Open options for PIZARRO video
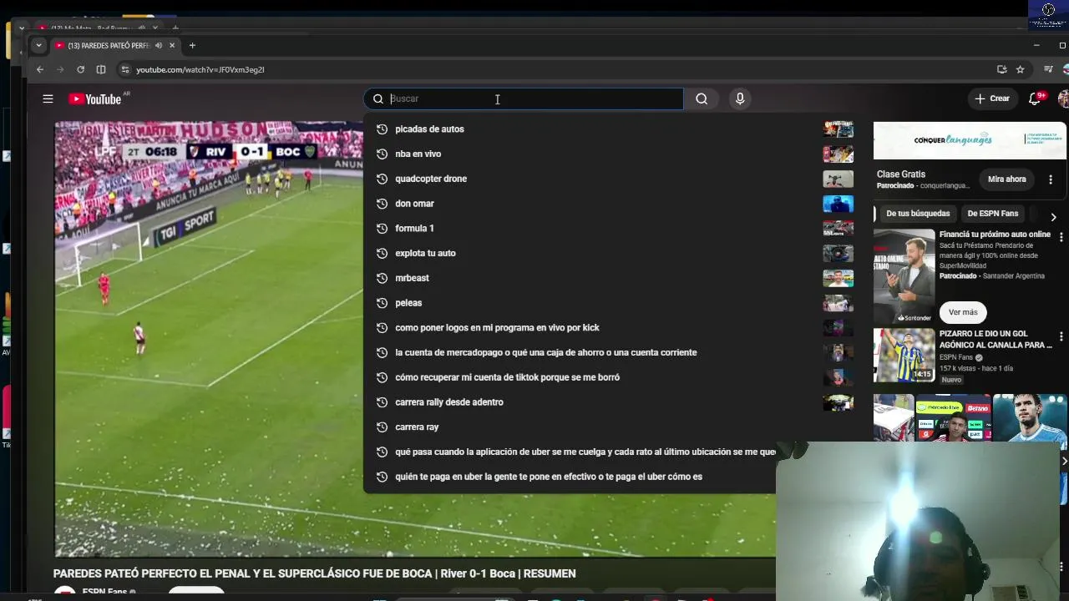The height and width of the screenshot is (601, 1069). click(x=1061, y=336)
